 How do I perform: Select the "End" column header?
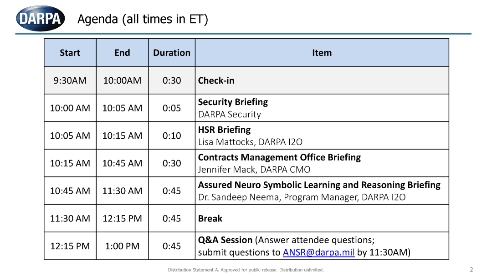(122, 53)
